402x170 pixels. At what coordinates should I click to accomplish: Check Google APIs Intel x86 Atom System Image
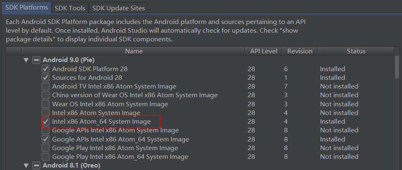(46, 130)
